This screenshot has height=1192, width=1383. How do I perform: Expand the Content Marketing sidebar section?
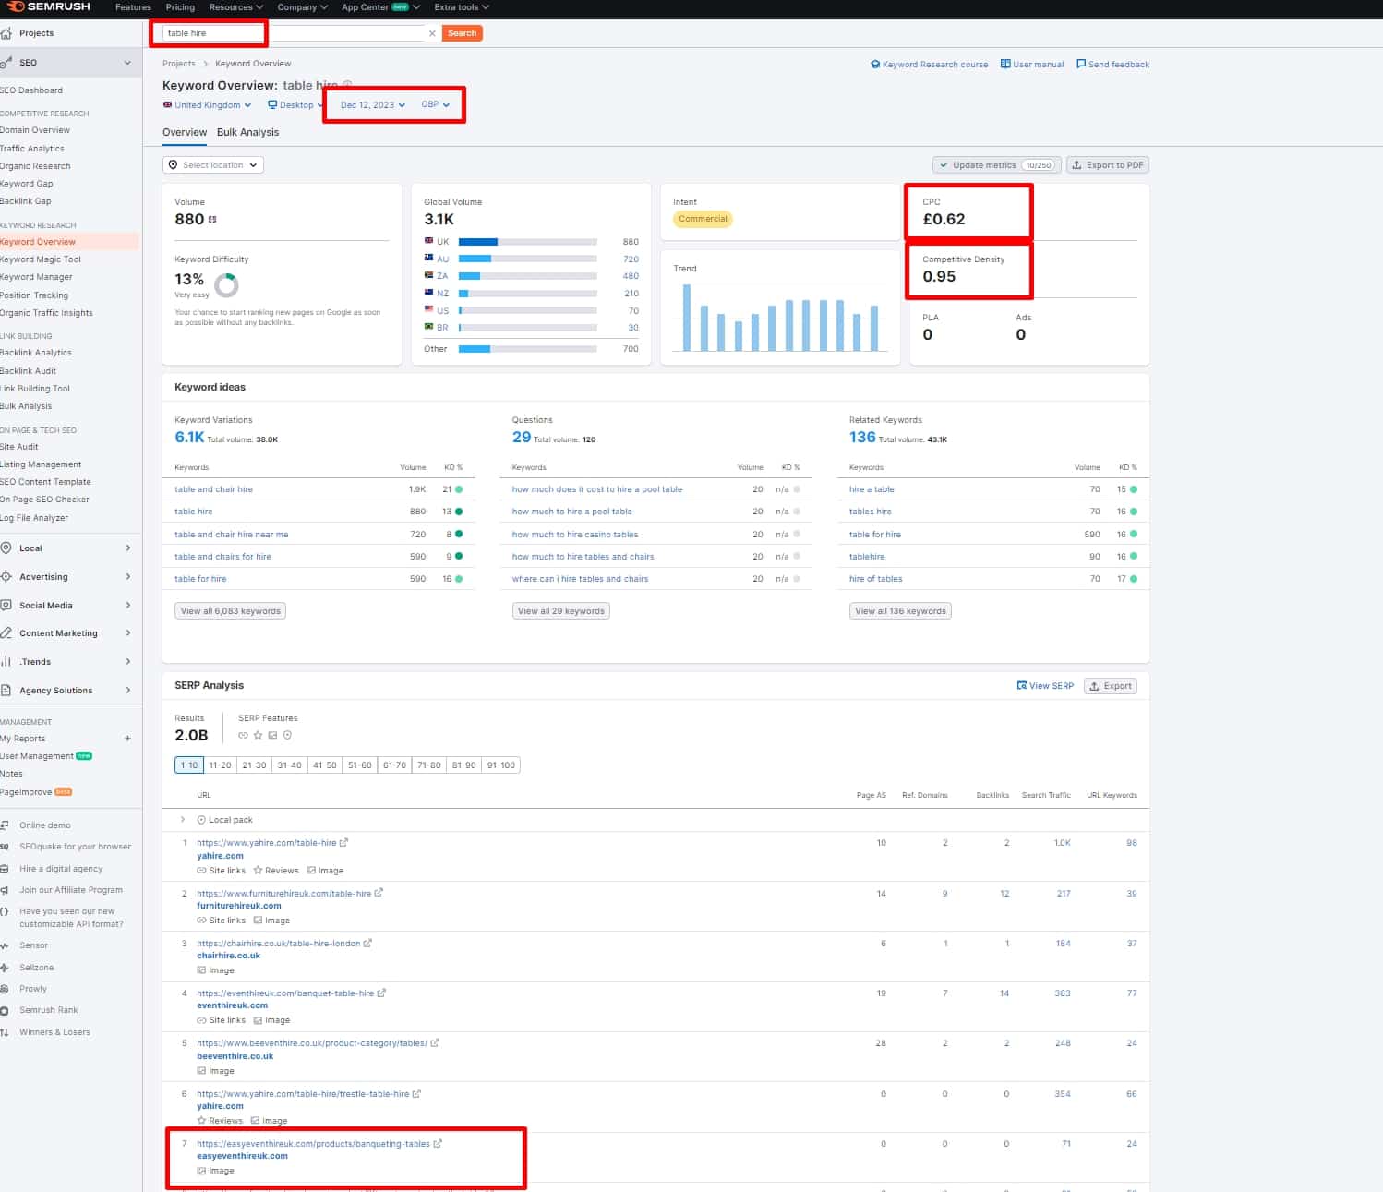click(127, 633)
